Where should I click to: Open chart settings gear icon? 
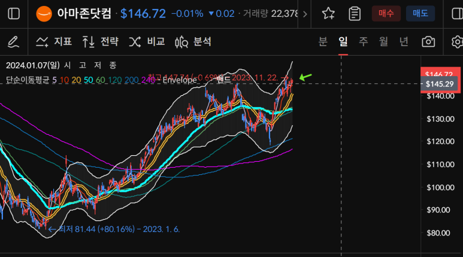(457, 42)
